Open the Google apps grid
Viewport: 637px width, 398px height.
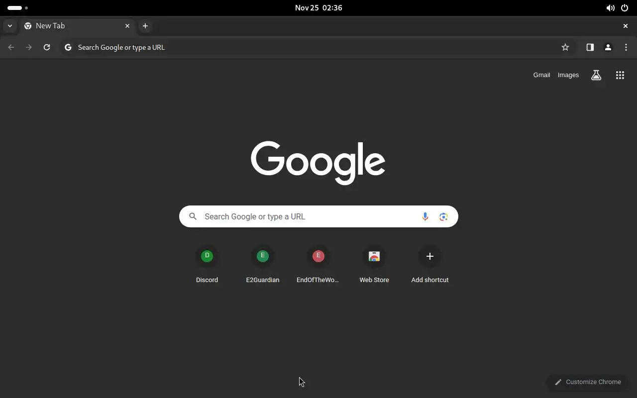(x=620, y=75)
